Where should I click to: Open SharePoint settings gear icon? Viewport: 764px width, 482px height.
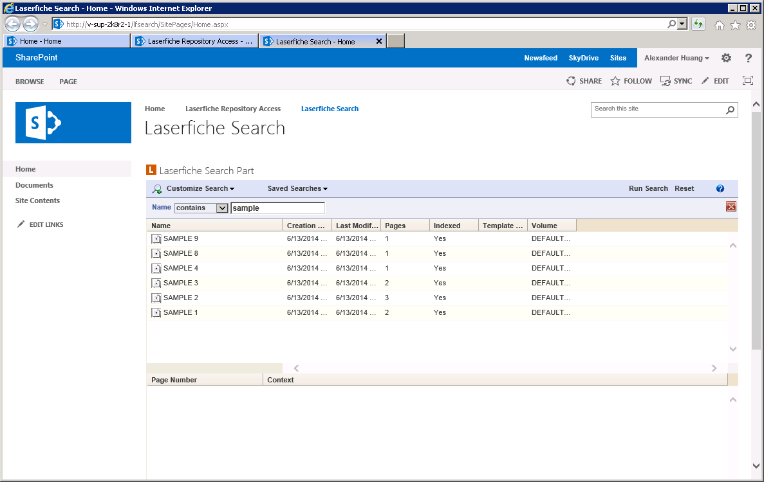(726, 58)
